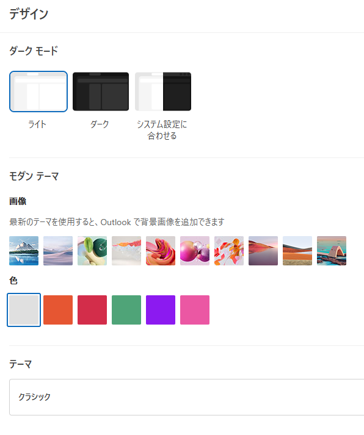Select the red color swatch

tap(92, 310)
